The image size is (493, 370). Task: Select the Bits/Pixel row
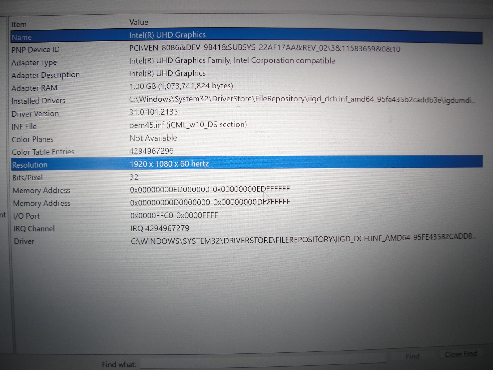246,177
